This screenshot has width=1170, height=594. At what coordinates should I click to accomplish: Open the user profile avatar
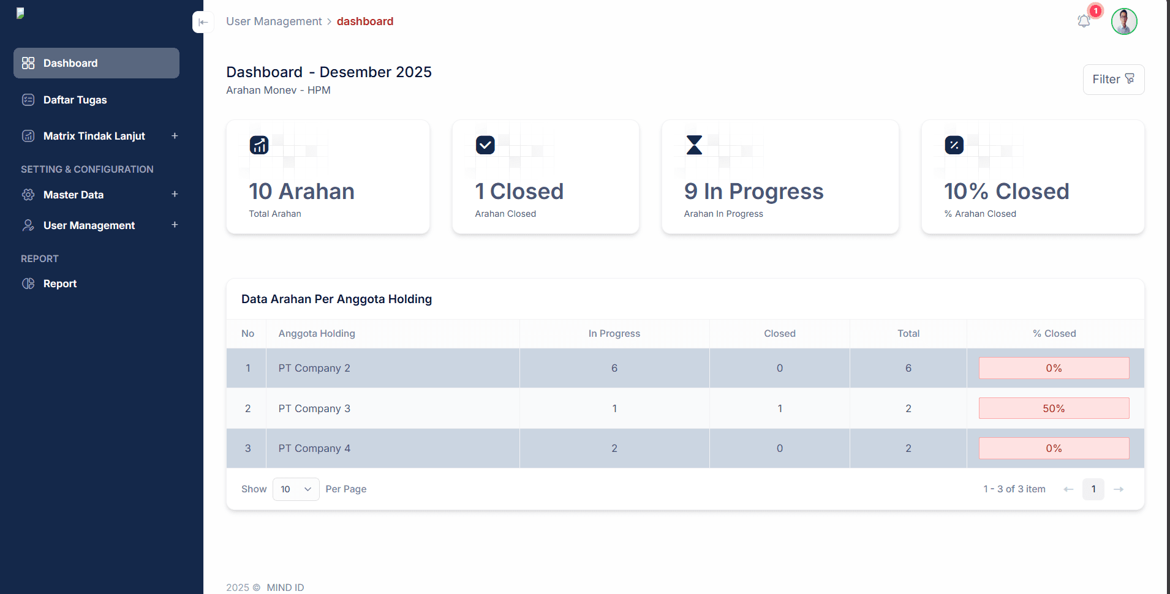[1124, 22]
